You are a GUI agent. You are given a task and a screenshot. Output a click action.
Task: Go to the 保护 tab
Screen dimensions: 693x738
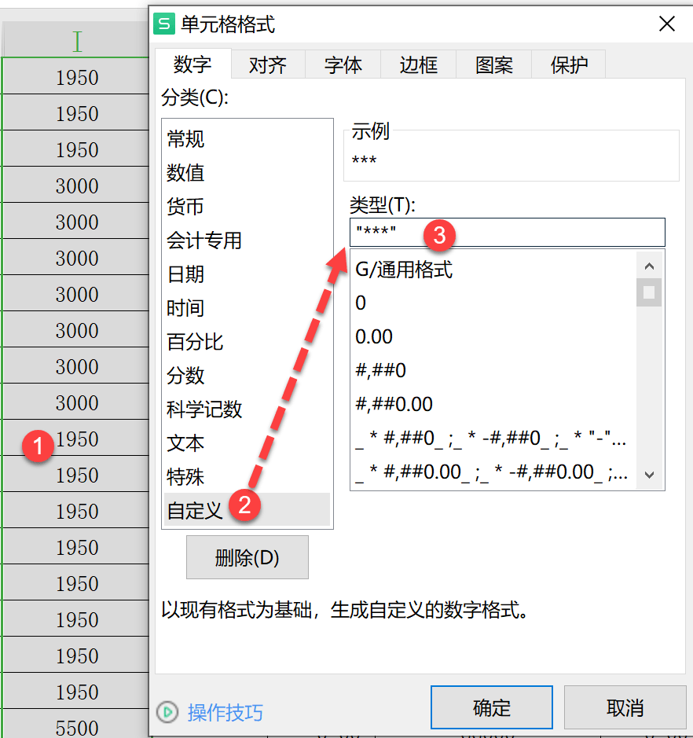[569, 64]
